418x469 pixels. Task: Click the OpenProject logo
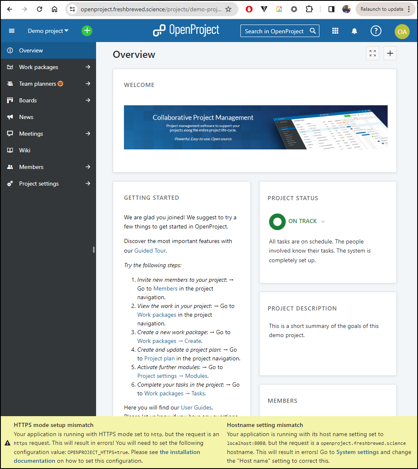tap(186, 30)
